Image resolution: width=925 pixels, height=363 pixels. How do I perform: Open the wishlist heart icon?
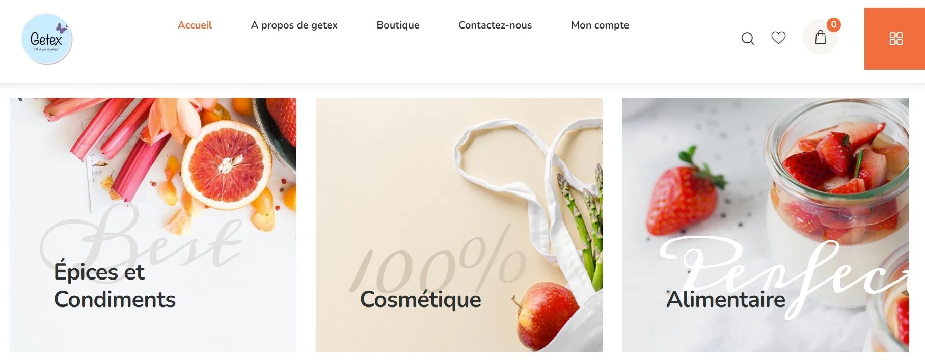coord(778,37)
